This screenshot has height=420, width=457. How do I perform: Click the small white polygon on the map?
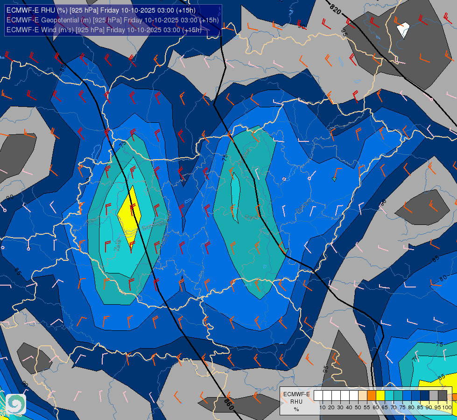pos(403,30)
